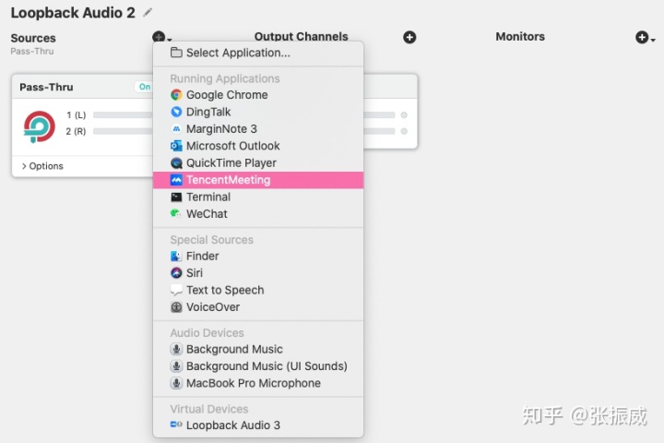664x443 pixels.
Task: Choose WeChat as a source
Action: 258,214
